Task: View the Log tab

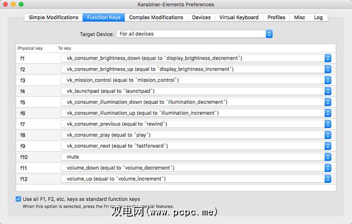Action: (318, 17)
